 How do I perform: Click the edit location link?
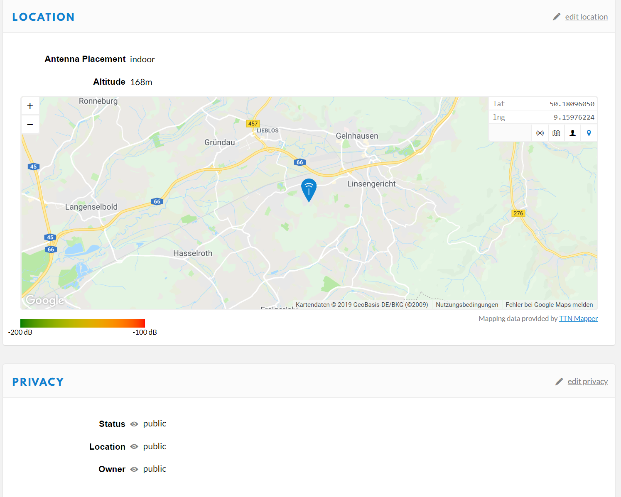[586, 17]
